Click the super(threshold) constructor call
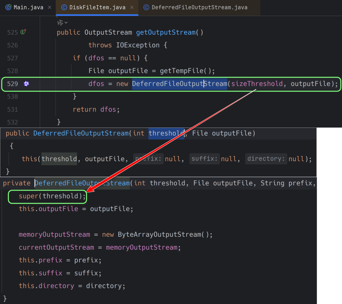Screen dimensions: 342x304 52,196
